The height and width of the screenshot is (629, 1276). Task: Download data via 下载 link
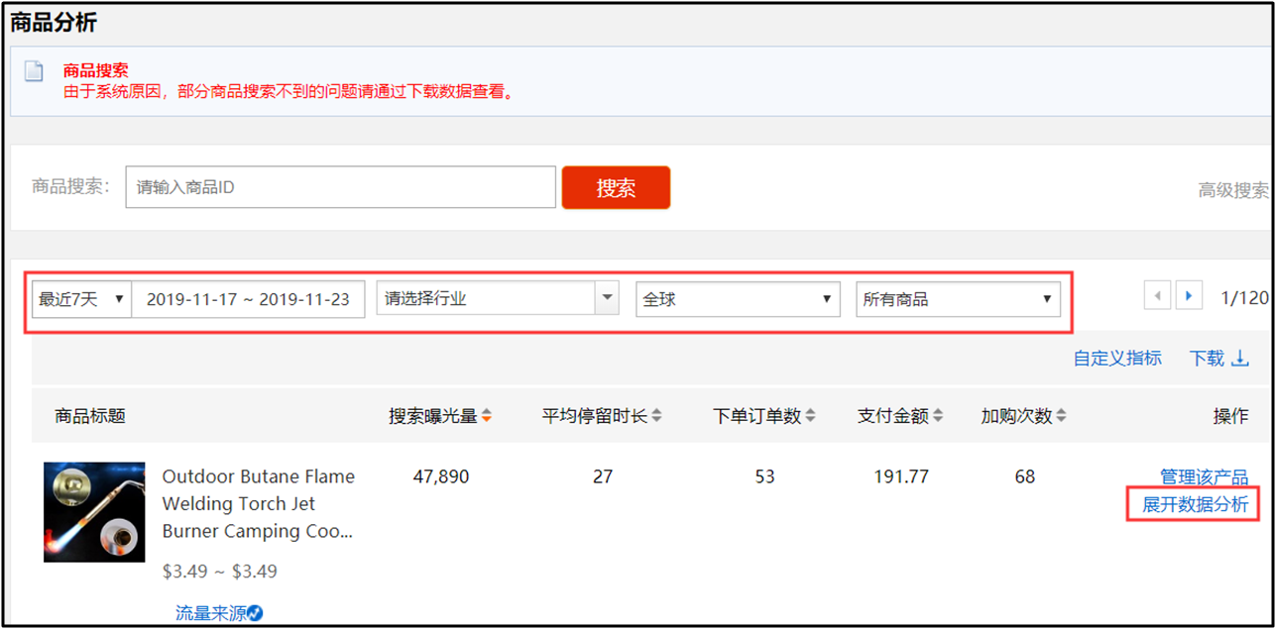point(1218,359)
